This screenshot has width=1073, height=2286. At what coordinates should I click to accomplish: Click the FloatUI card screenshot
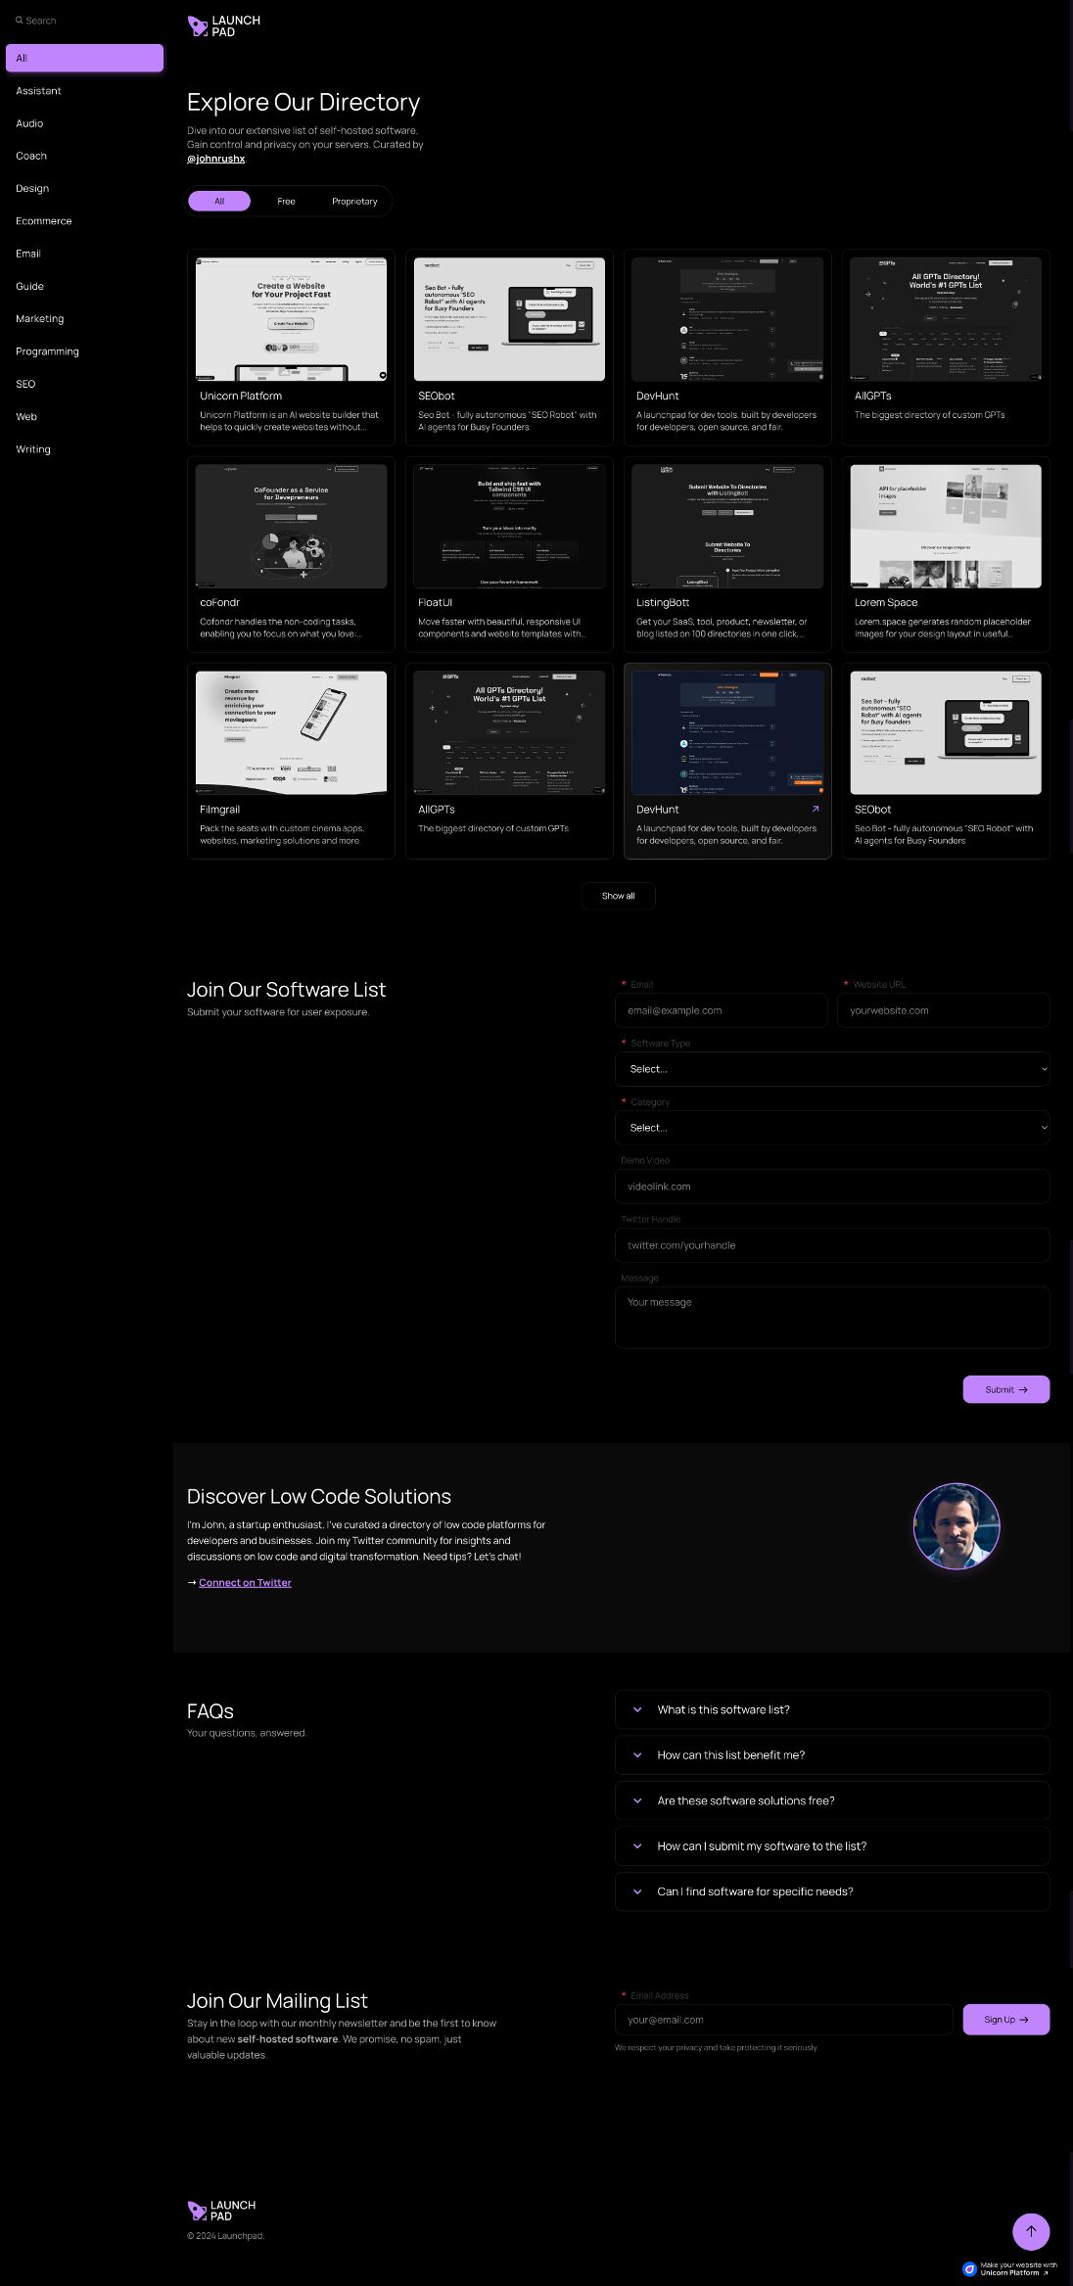(x=509, y=526)
